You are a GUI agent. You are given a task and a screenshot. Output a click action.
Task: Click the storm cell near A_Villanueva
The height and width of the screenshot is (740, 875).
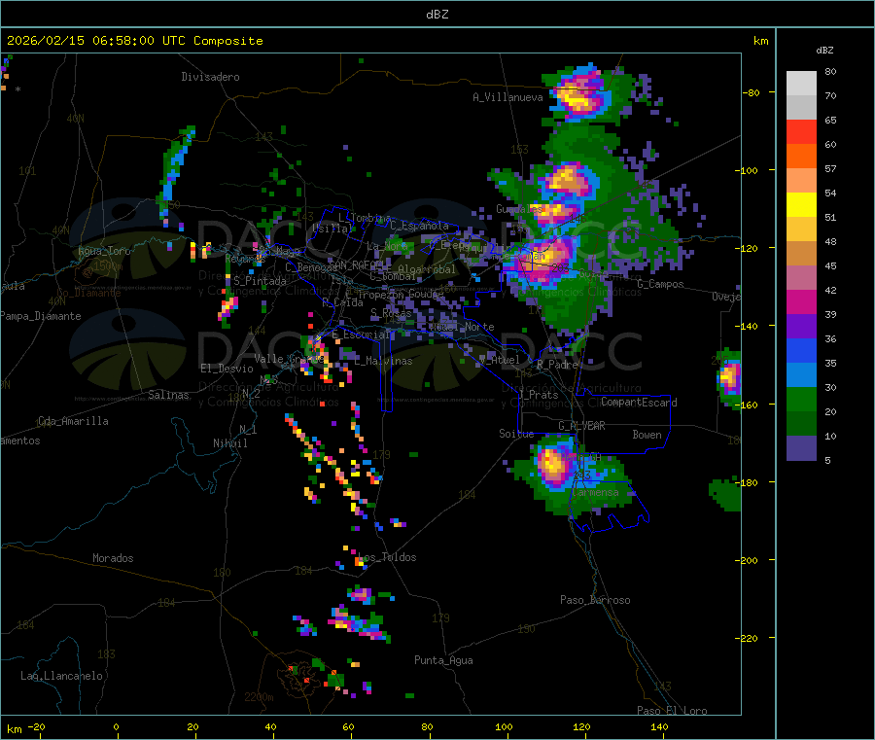(581, 92)
